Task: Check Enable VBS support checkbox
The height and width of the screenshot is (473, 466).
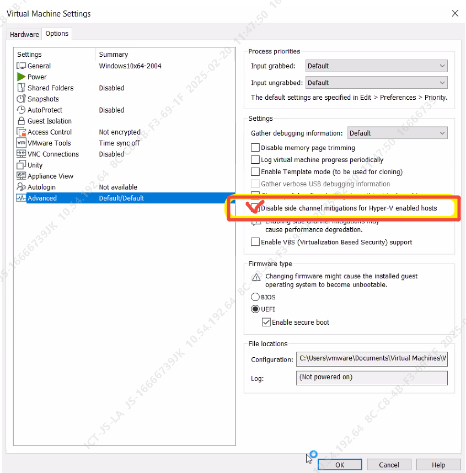Action: [x=255, y=242]
